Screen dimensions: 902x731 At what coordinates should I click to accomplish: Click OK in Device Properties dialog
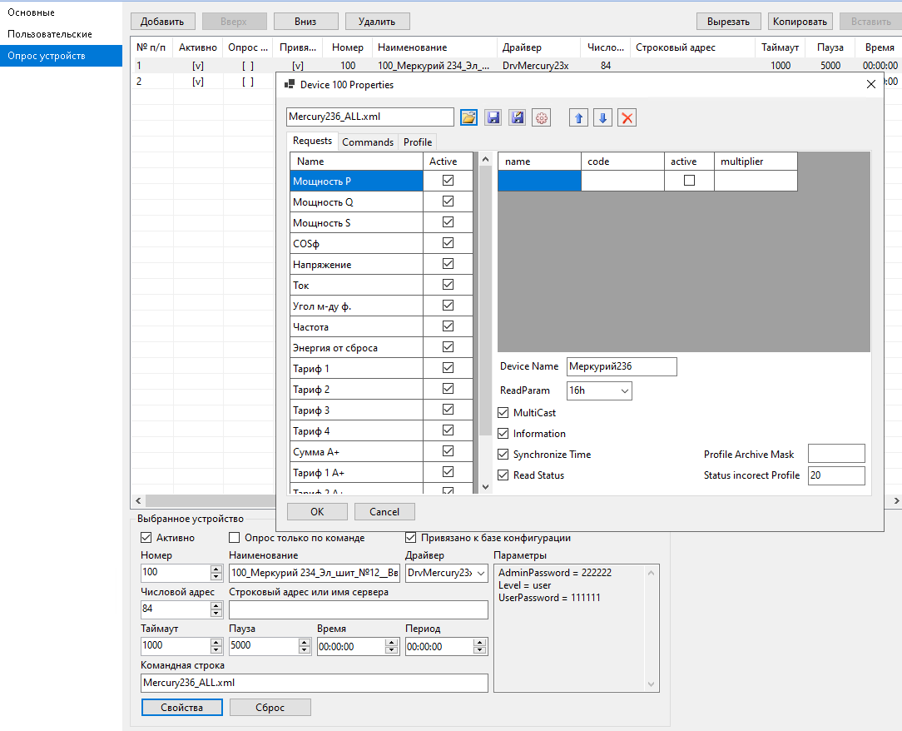[317, 512]
